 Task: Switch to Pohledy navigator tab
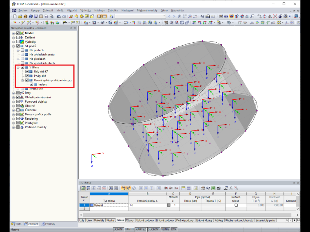click(49, 224)
